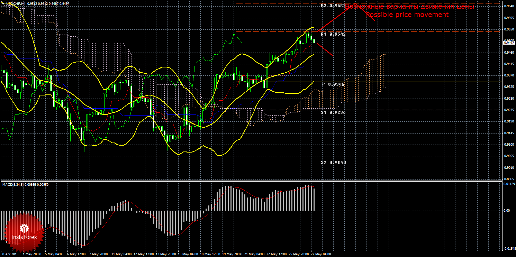Click the R1 0.9542 resistance label
The width and height of the screenshot is (516, 257).
coord(333,34)
